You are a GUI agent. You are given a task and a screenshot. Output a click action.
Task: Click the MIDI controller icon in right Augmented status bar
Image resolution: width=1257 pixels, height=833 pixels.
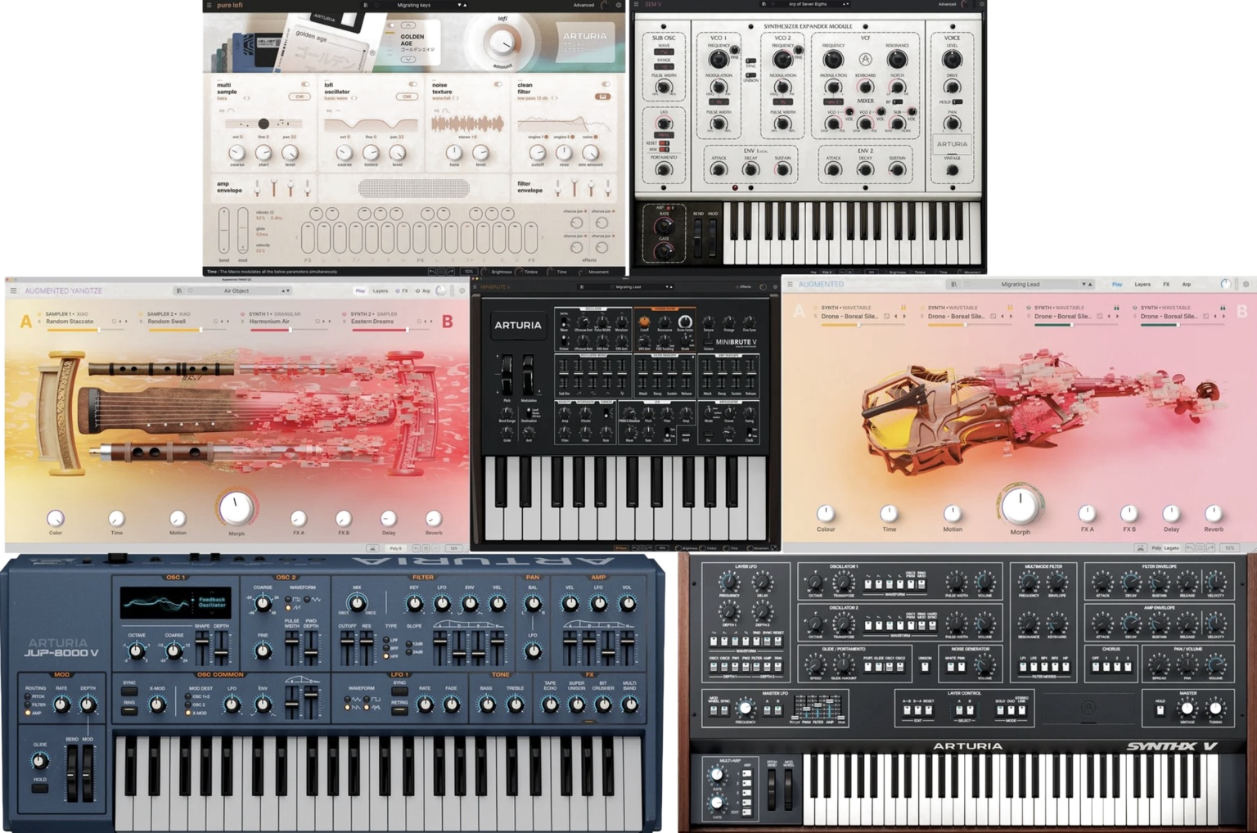click(1140, 548)
